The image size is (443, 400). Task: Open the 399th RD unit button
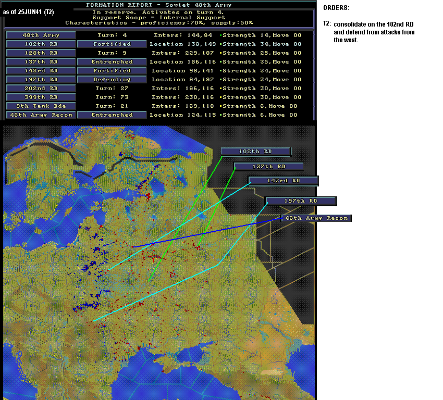click(x=41, y=97)
